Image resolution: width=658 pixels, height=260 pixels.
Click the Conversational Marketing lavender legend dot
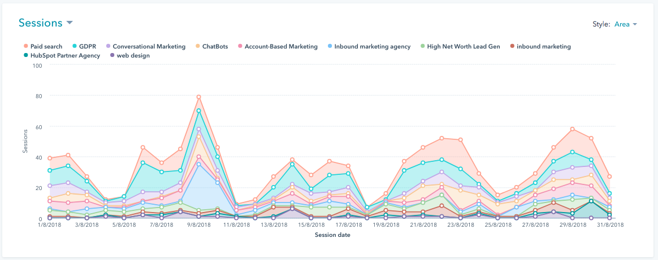click(108, 46)
